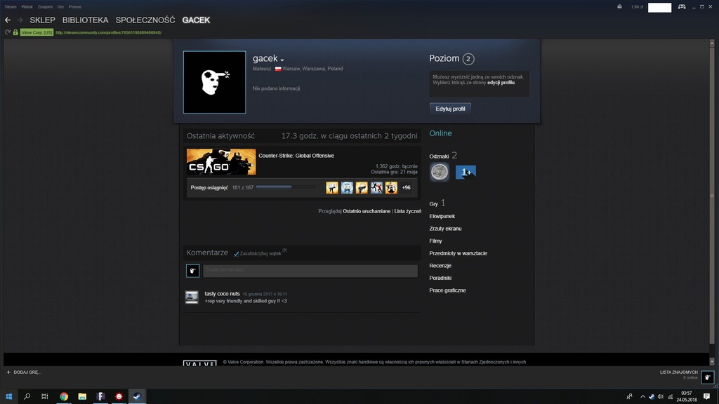The height and width of the screenshot is (404, 719).
Task: Open Prace graficzne link
Action: click(x=447, y=290)
